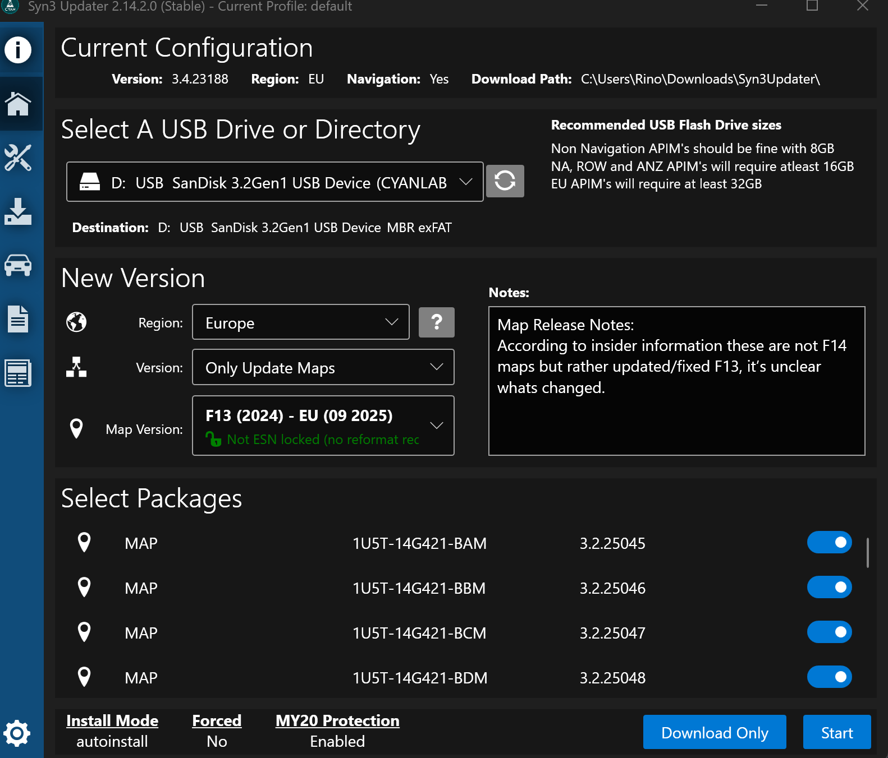Screen dimensions: 888x758
Task: Refresh the USB drive list
Action: (505, 181)
